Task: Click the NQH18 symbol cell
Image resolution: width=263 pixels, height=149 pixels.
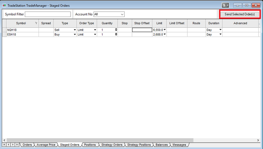Action: pyautogui.click(x=23, y=30)
